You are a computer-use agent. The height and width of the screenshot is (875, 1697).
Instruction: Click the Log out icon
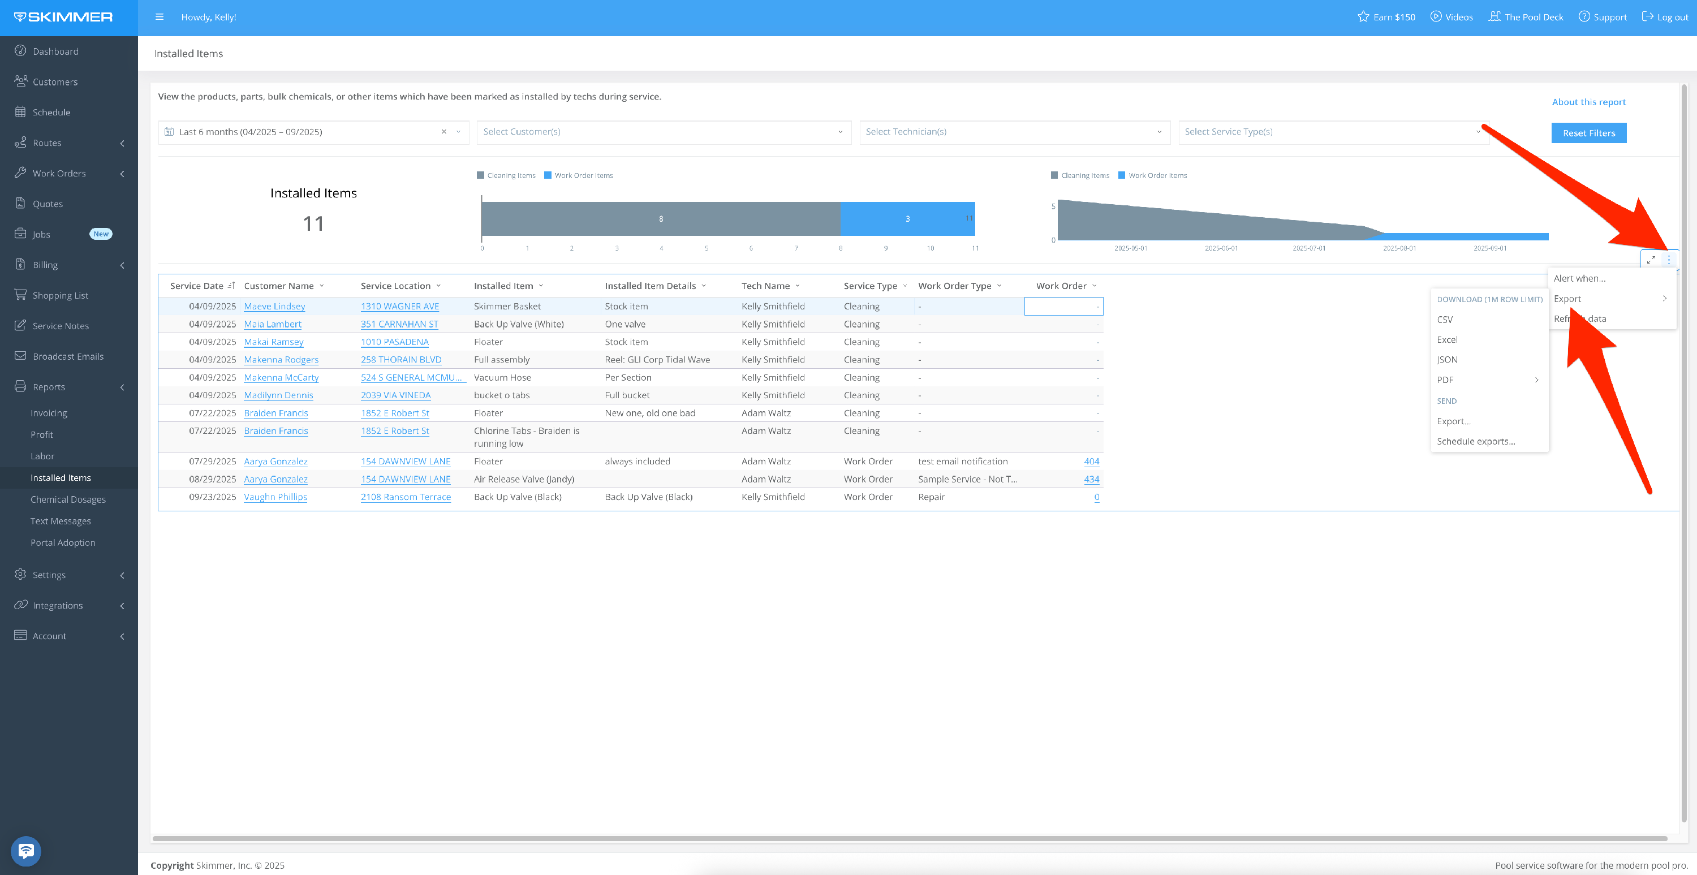coord(1647,17)
